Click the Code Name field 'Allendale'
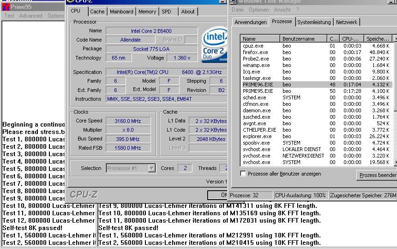397x249 pixels. tap(130, 40)
